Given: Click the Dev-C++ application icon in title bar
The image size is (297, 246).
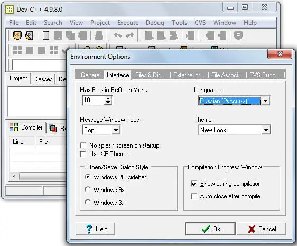Looking at the screenshot, I should pos(10,10).
